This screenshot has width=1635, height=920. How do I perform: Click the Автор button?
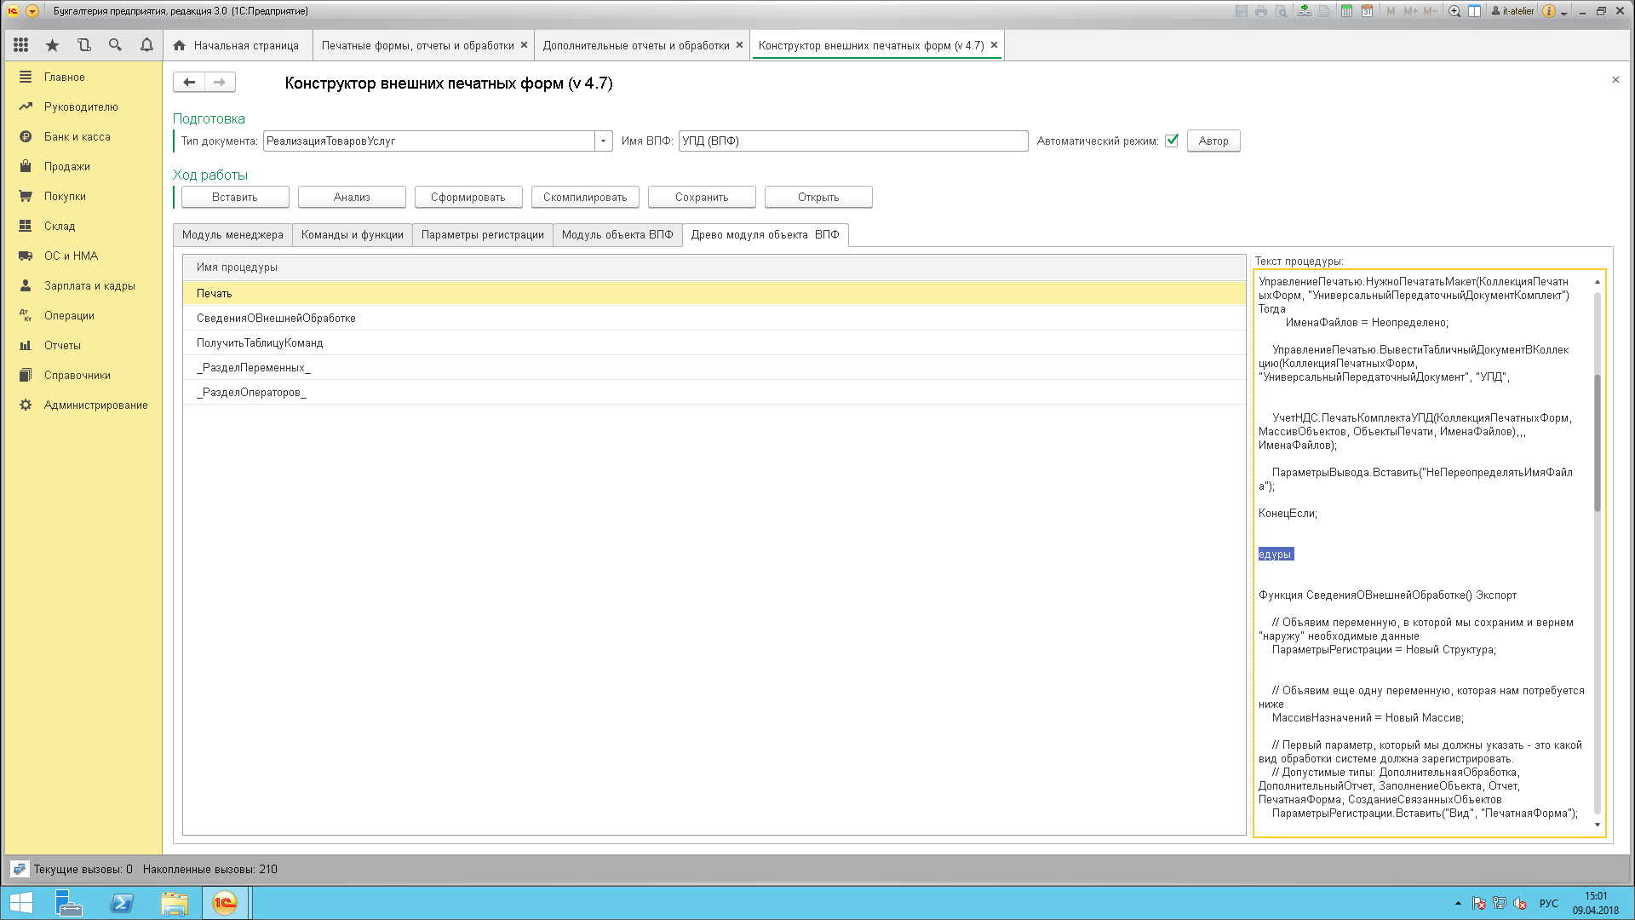point(1213,141)
